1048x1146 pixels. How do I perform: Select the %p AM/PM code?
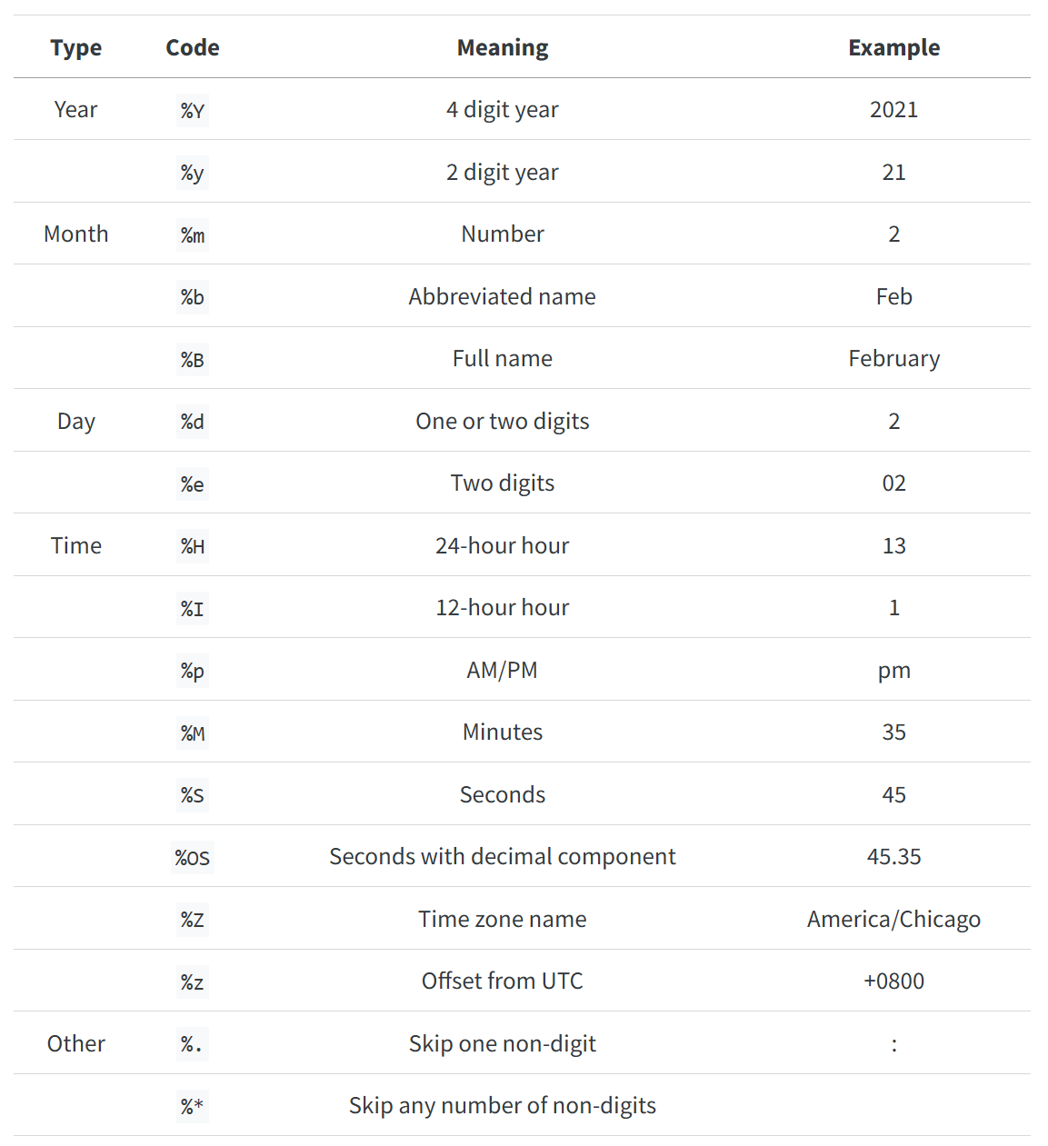tap(192, 671)
